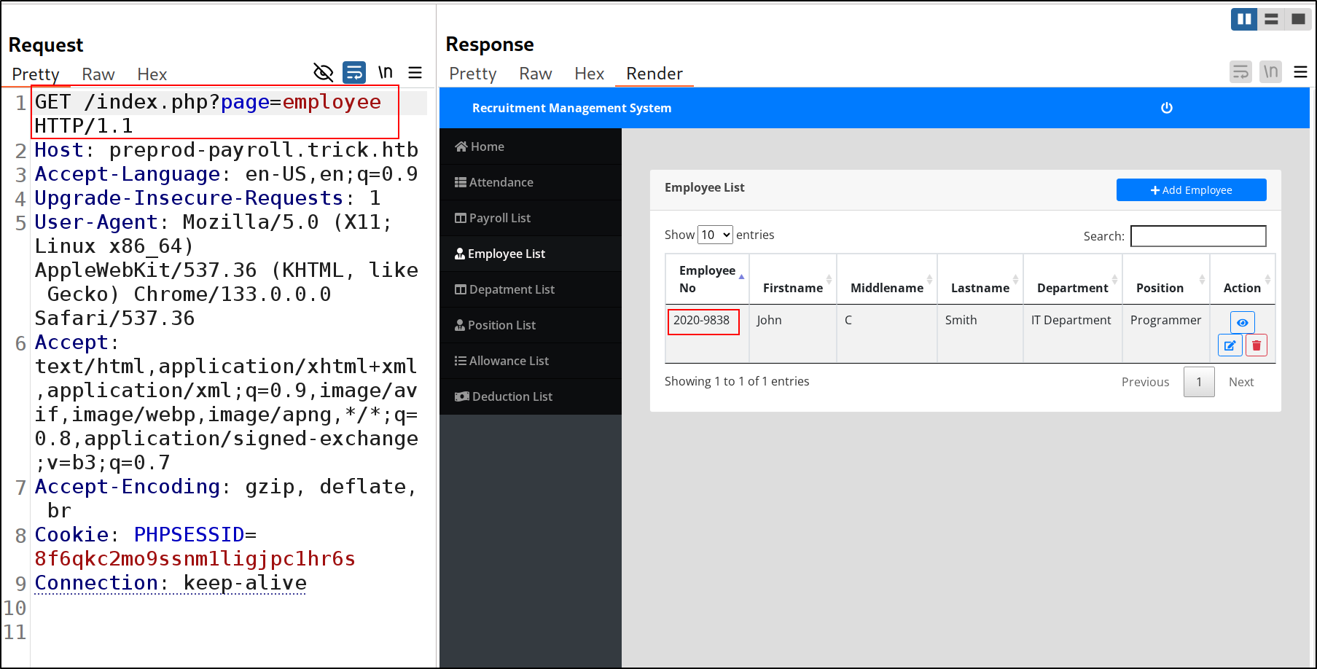View employee 2020-9838 with eye icon
Screen dimensions: 1317x669
pos(1242,322)
